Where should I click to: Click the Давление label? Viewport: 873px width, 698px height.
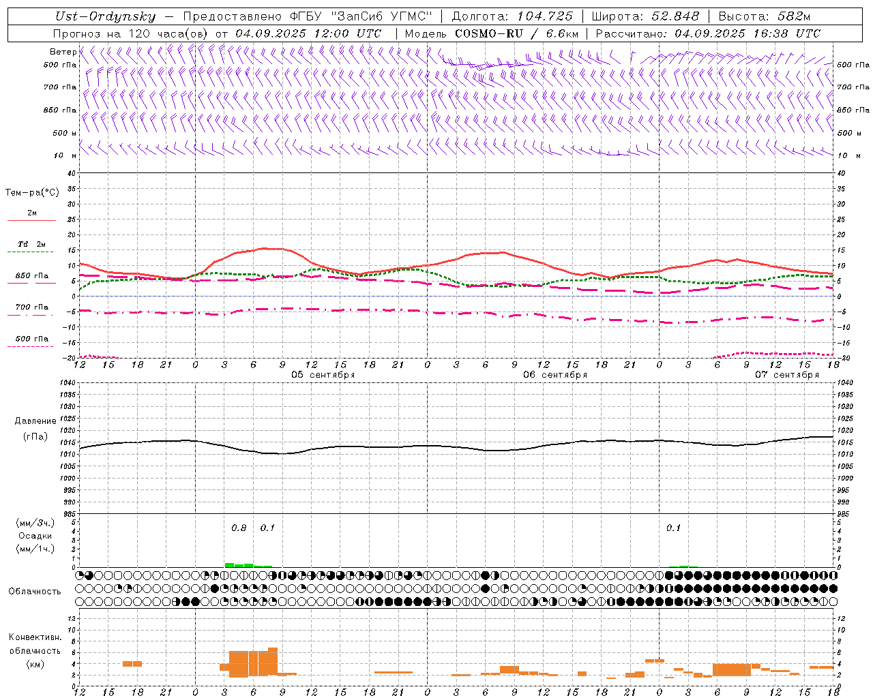[35, 421]
